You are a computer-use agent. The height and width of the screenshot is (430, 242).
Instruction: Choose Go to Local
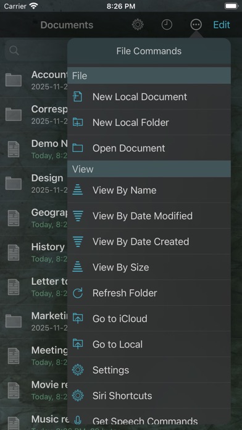[x=149, y=344]
